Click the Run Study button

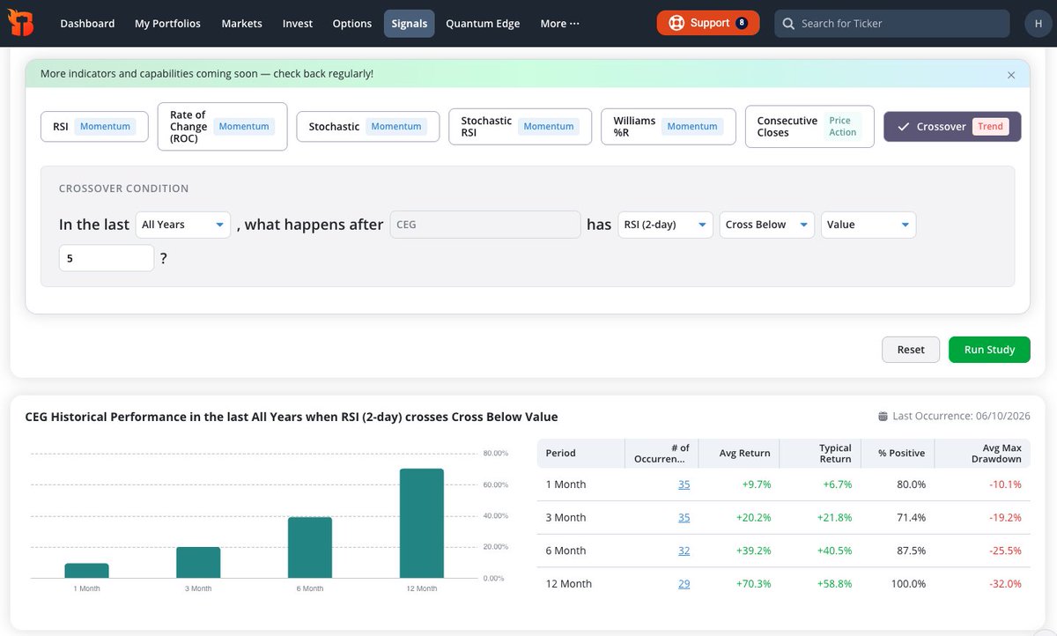[x=989, y=350]
